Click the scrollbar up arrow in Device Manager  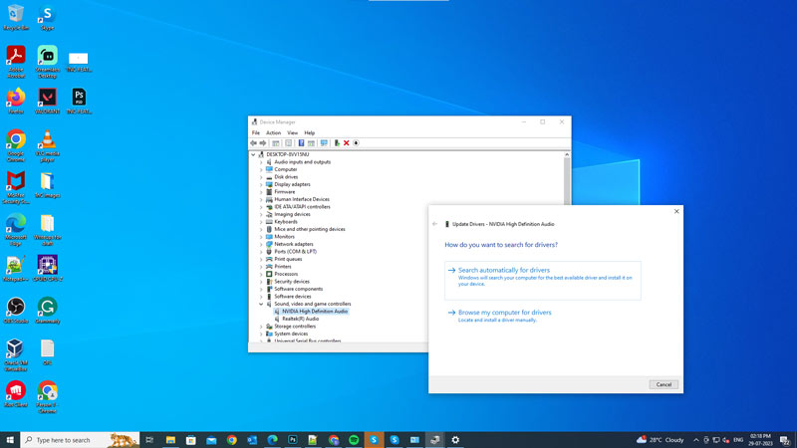point(567,154)
